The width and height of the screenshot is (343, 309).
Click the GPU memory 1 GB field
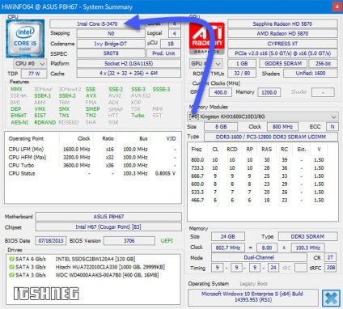tap(242, 64)
